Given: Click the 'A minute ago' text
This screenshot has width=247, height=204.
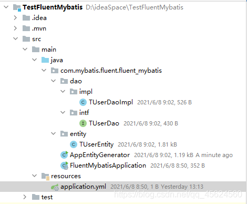Looking at the screenshot, I should pyautogui.click(x=214, y=155).
